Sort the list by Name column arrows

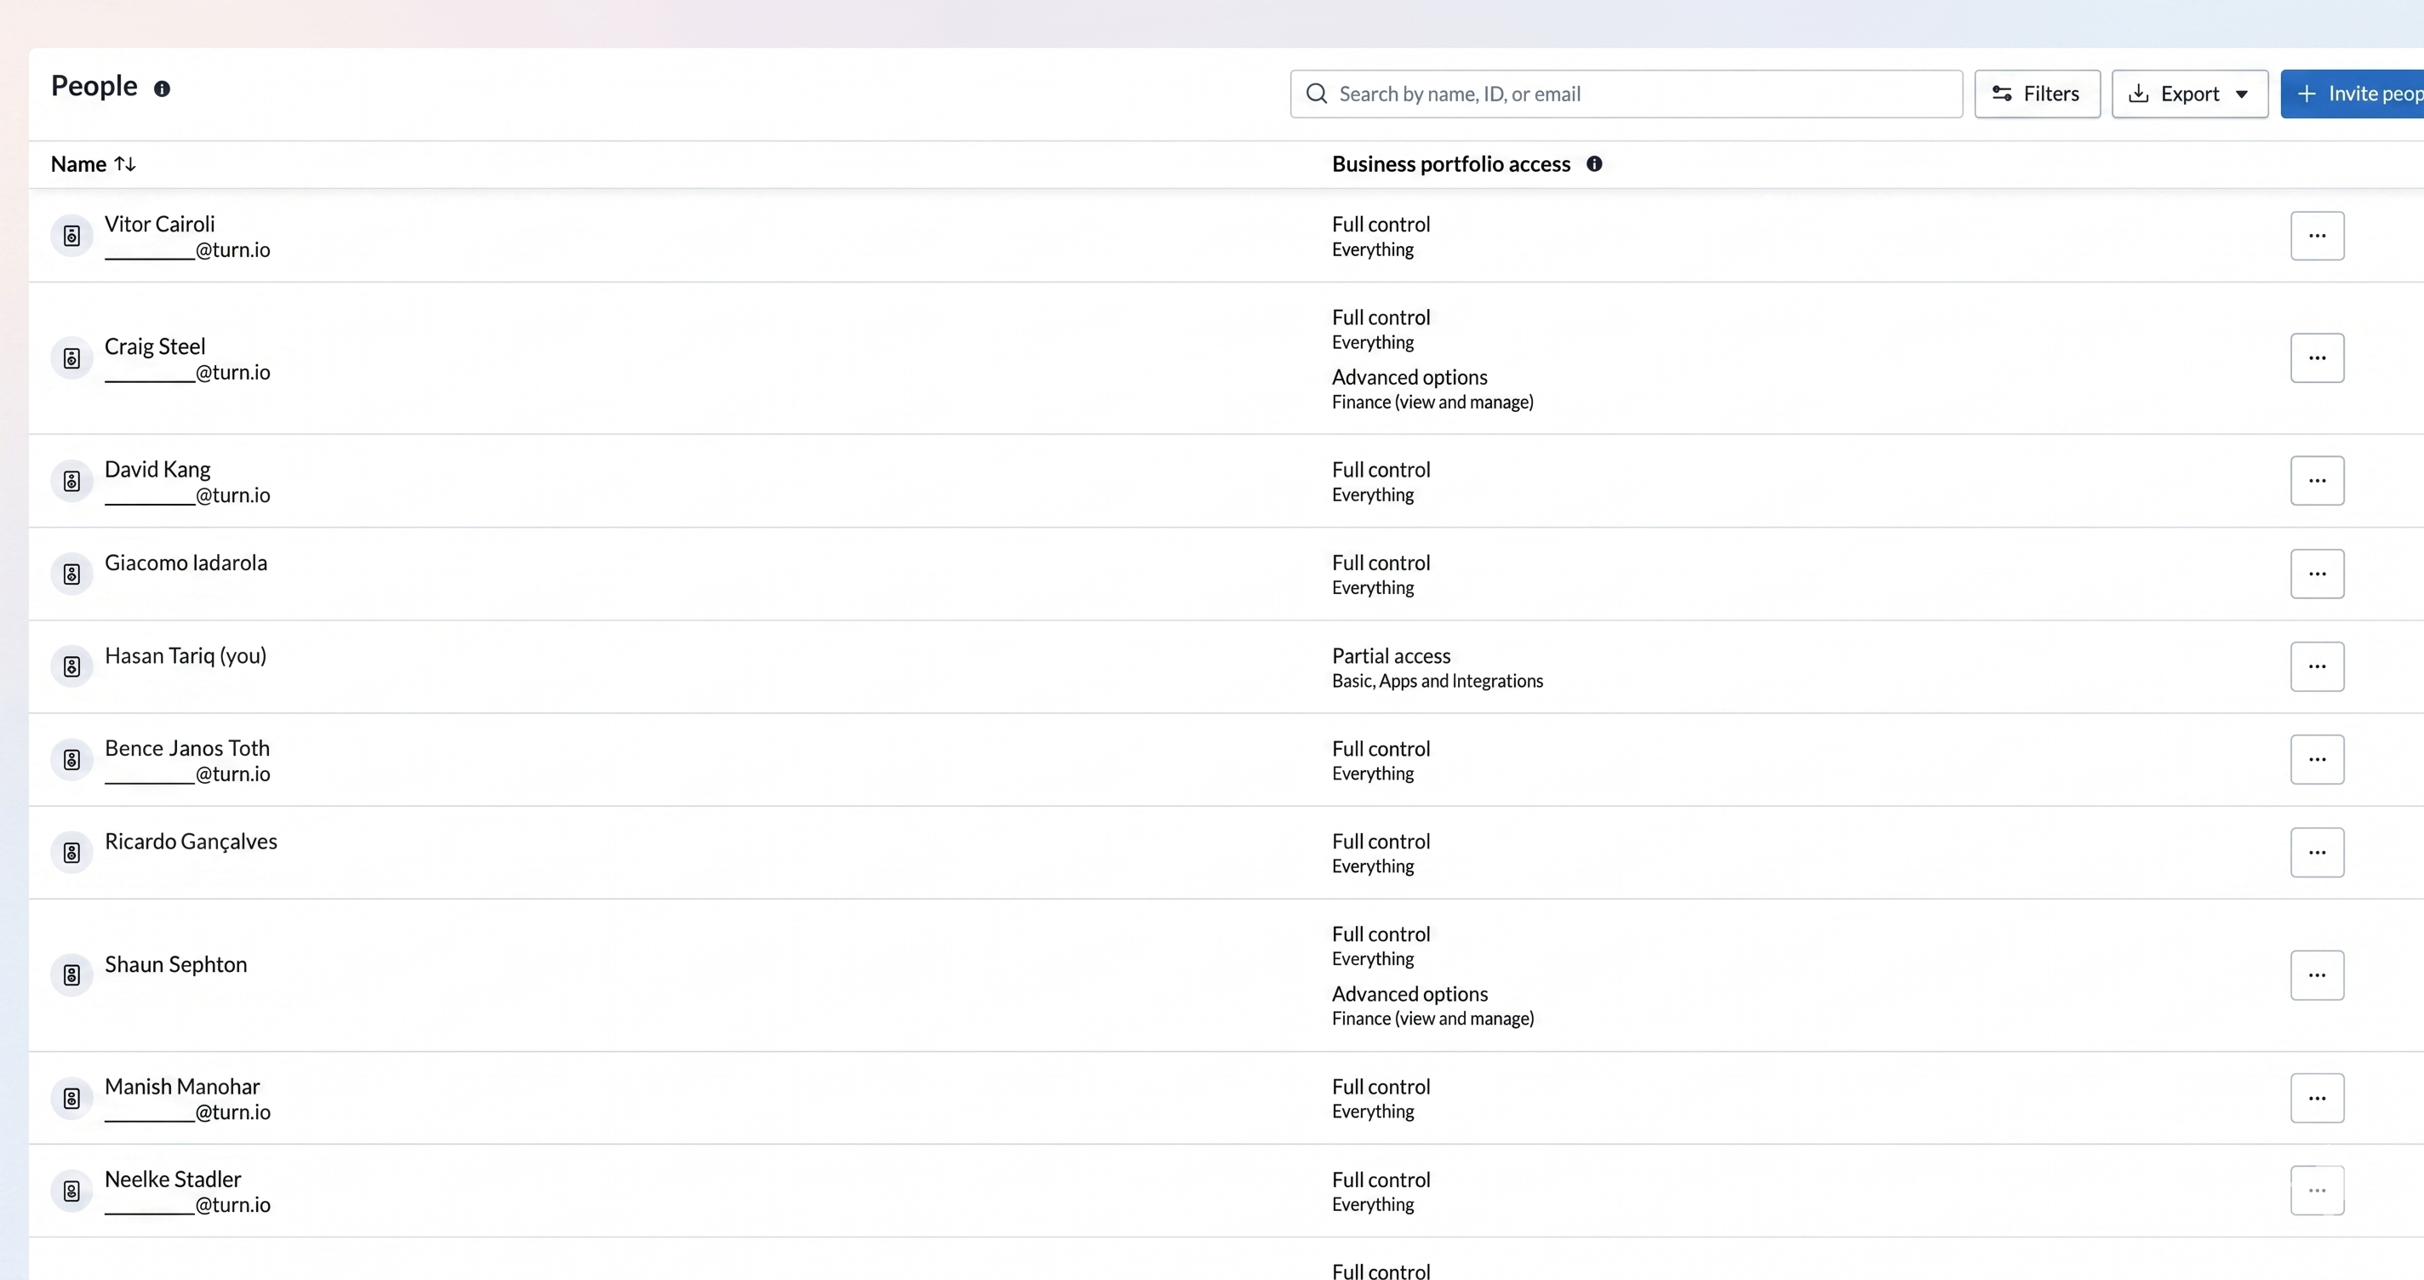click(125, 163)
